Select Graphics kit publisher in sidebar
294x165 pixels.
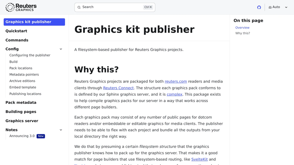(34, 22)
